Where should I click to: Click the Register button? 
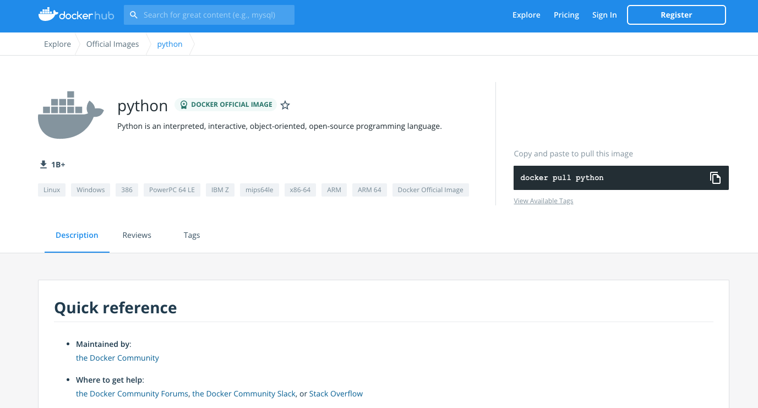click(676, 15)
